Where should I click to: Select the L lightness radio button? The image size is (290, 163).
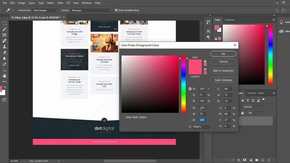tap(215, 89)
